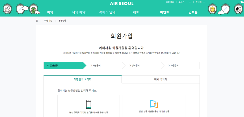244x117 pixels.
Task: Click 회원가입 in the breadcrumb
Action: point(48,21)
